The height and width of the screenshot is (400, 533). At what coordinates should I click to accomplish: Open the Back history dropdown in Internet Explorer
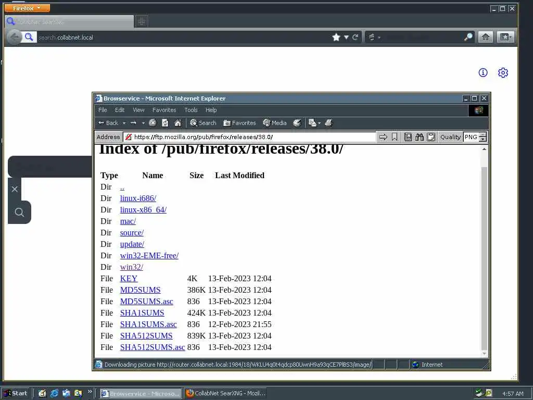pyautogui.click(x=124, y=123)
